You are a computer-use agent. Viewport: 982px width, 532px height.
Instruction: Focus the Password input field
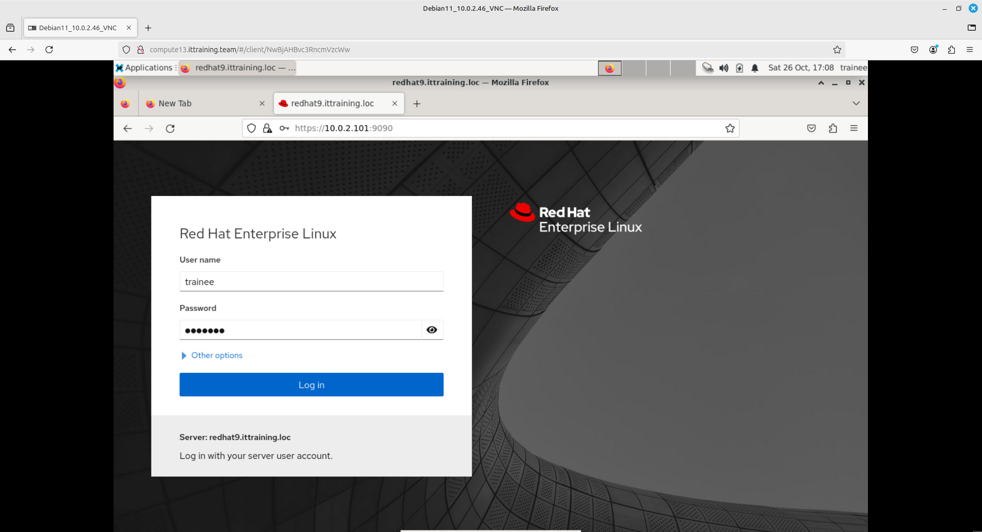[300, 330]
